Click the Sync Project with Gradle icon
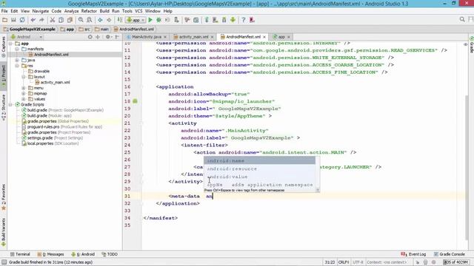This screenshot has height=266, width=474. pyautogui.click(x=207, y=20)
